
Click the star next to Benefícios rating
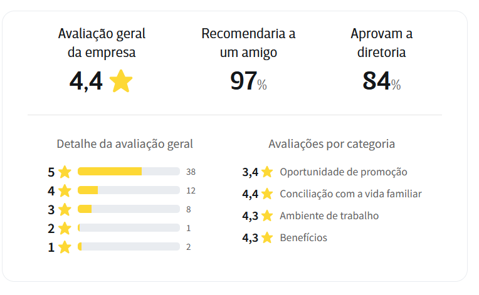[x=267, y=237]
